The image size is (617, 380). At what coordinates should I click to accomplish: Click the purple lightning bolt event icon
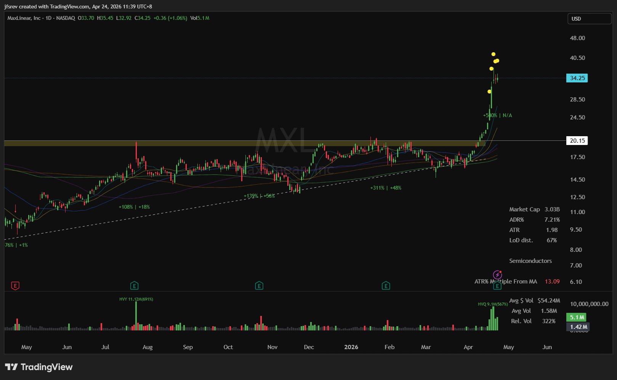[497, 275]
